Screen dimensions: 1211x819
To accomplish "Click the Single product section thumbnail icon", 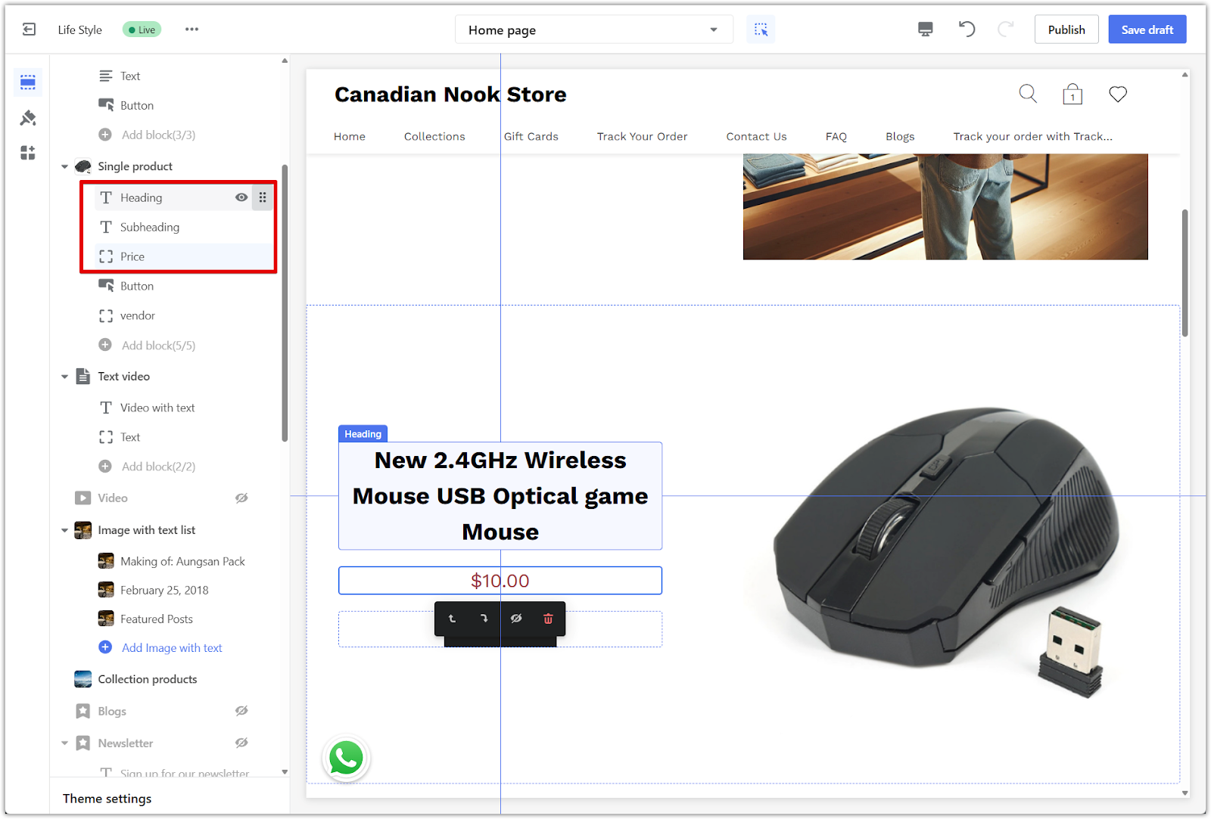I will 83,166.
